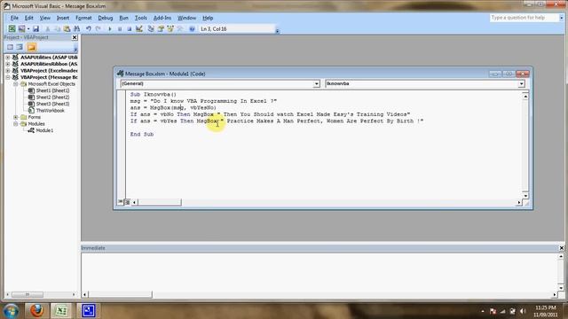Open the Windows Start button

click(11, 311)
